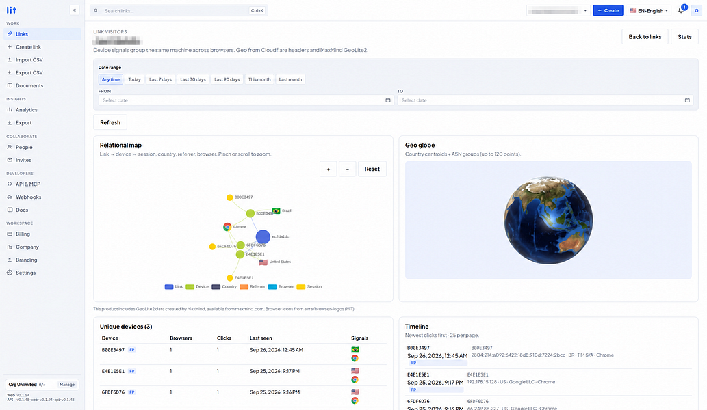This screenshot has width=707, height=410.
Task: Click the Create button
Action: point(608,10)
